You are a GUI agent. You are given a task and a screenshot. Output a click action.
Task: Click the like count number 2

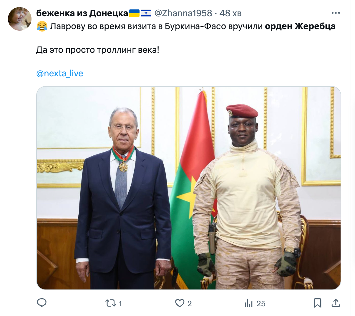pyautogui.click(x=190, y=304)
